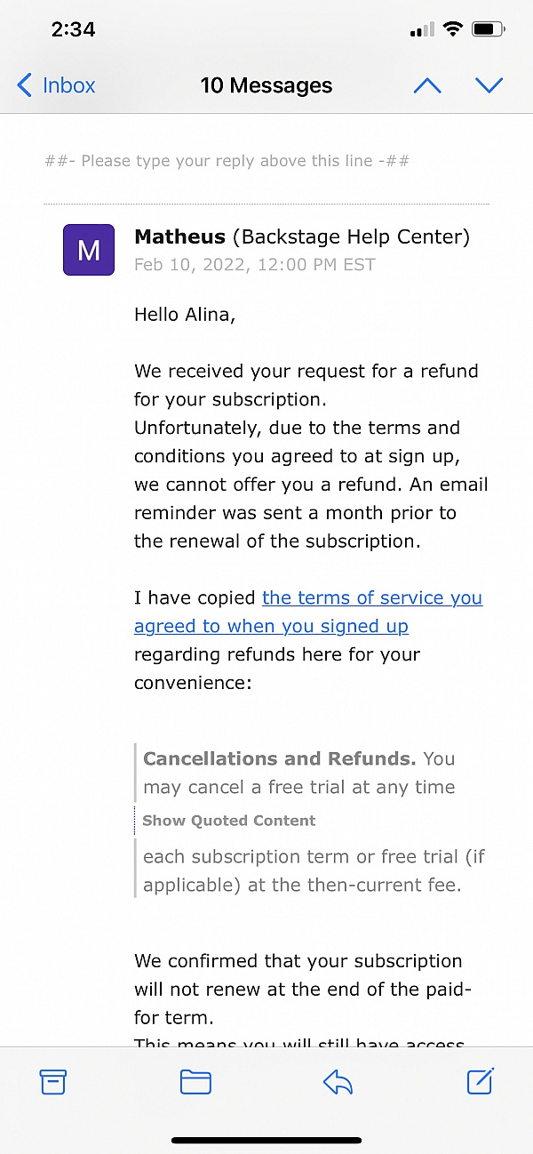Go back to Inbox
The height and width of the screenshot is (1154, 533).
[57, 85]
